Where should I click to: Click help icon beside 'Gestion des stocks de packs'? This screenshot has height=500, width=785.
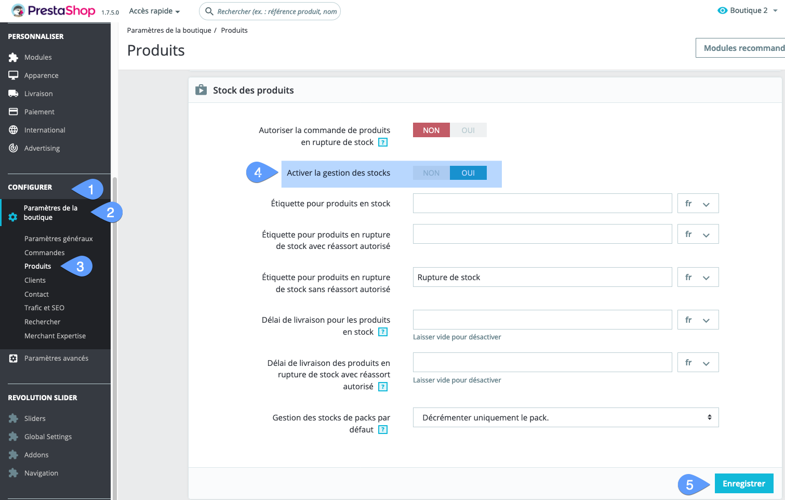383,430
